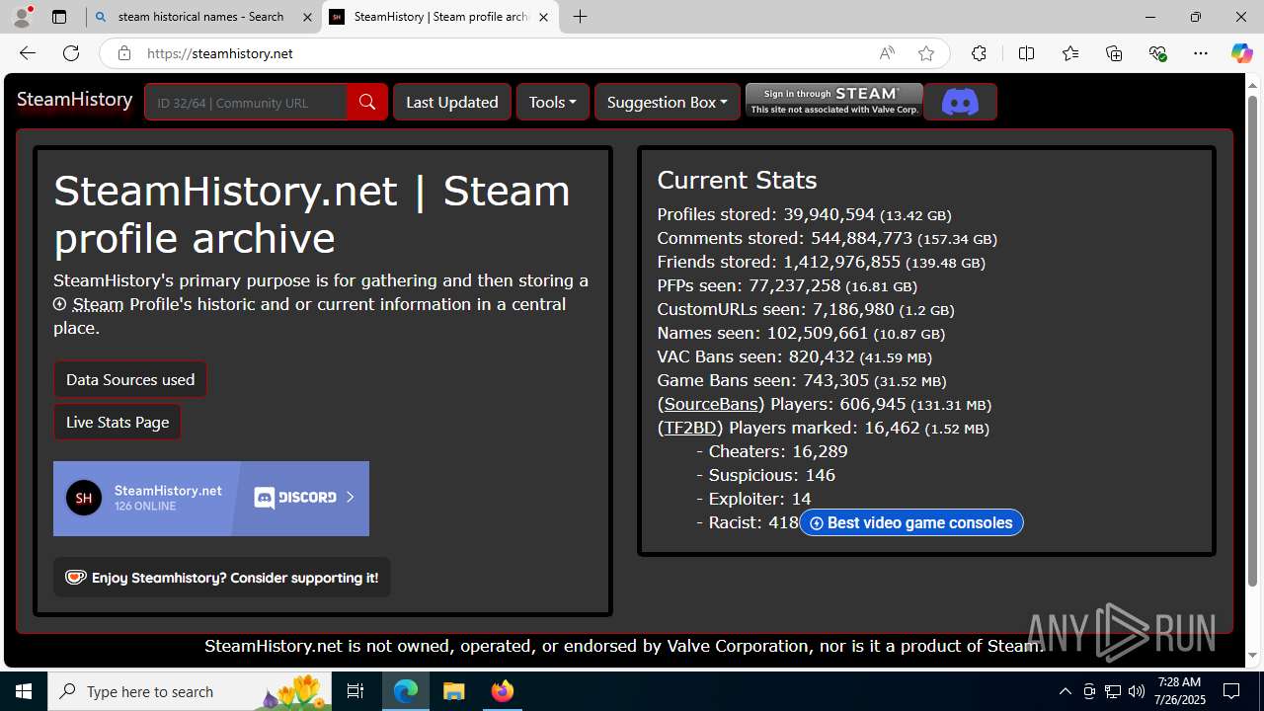Show hidden tray icons chevron
1264x711 pixels.
click(x=1065, y=691)
